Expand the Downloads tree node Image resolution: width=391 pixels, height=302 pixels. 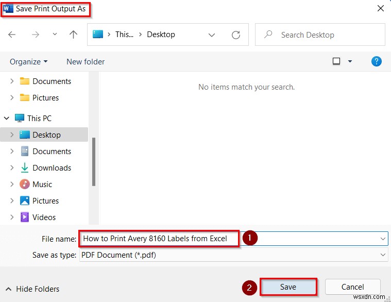[x=12, y=167]
